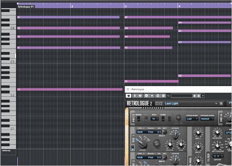Open OSC 2 Type dropdown showing Multi
232x166 pixels.
tap(140, 157)
